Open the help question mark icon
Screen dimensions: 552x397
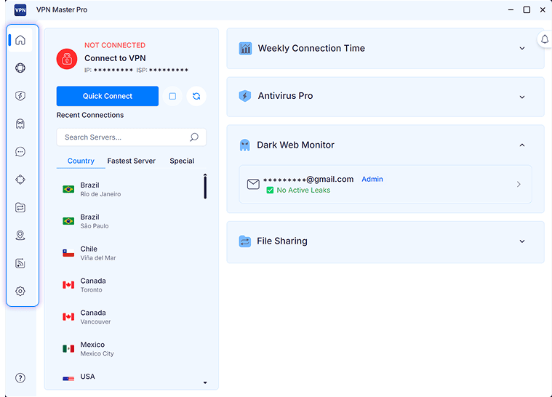click(x=20, y=378)
